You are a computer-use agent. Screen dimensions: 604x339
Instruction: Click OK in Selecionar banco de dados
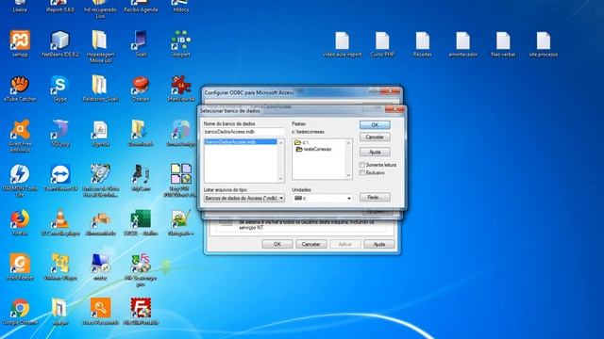pos(375,125)
